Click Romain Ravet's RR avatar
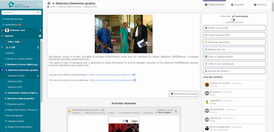274x132 pixels. tap(207, 111)
